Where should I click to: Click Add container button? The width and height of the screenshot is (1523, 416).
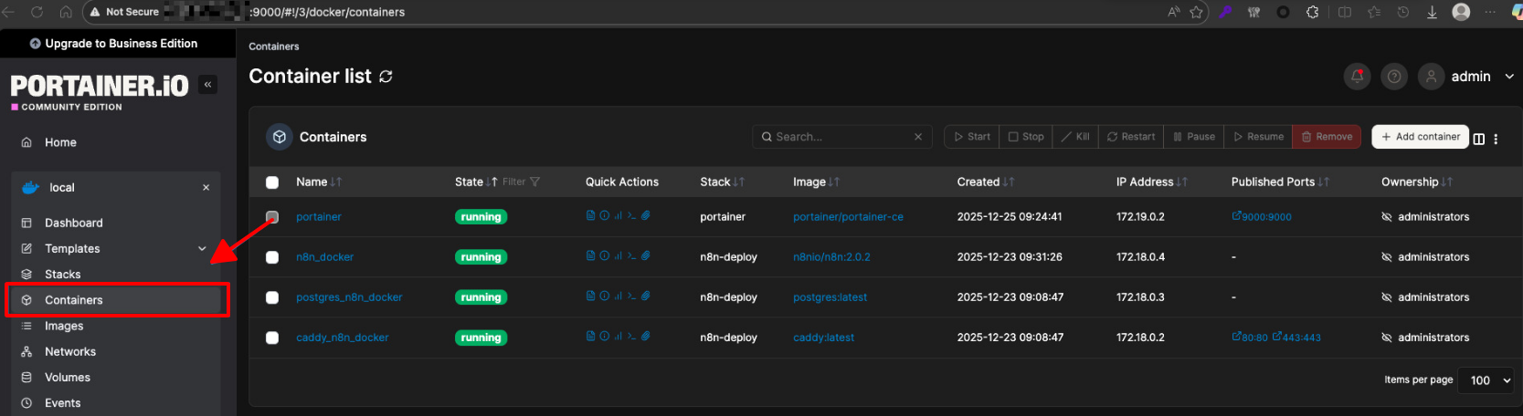[1420, 137]
